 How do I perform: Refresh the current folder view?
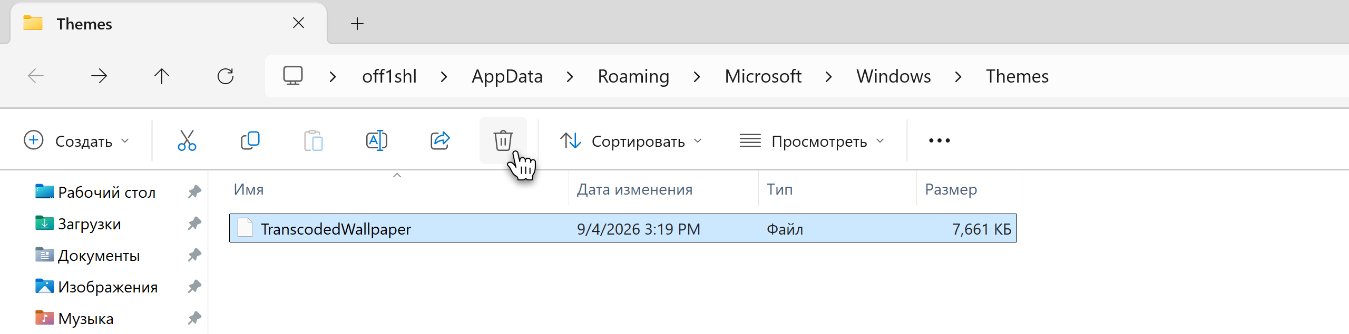pos(226,76)
